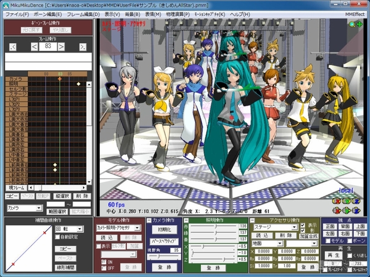The image size is (370, 277).
Task: Click the 視野角 field of view slider
Action: pyautogui.click(x=164, y=257)
